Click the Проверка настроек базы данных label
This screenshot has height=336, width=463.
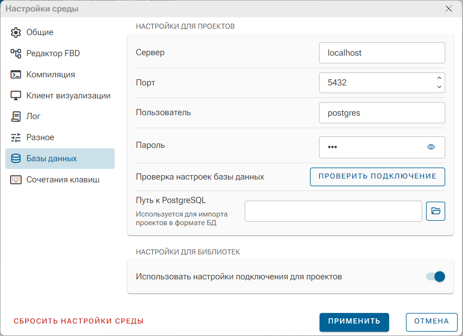pyautogui.click(x=200, y=177)
